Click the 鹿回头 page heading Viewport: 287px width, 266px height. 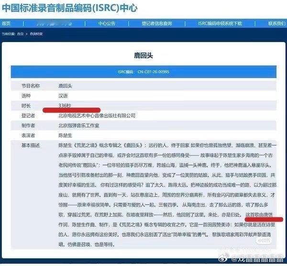pyautogui.click(x=143, y=55)
